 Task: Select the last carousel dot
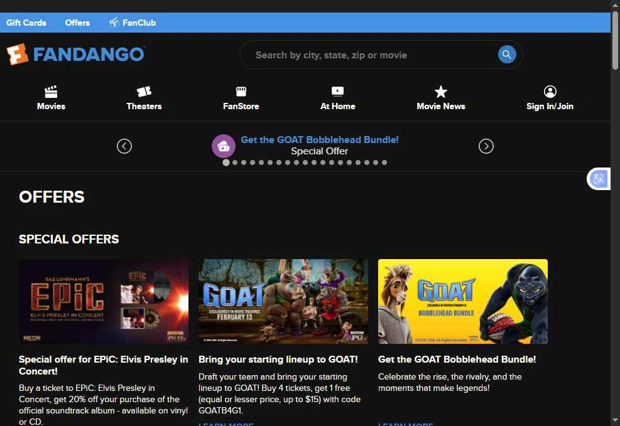384,162
